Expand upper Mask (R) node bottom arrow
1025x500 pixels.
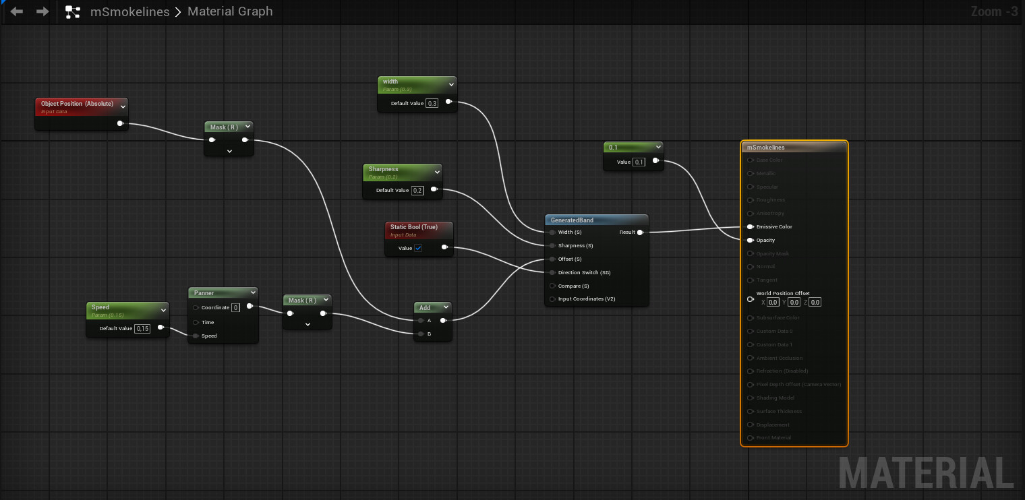[x=229, y=152]
